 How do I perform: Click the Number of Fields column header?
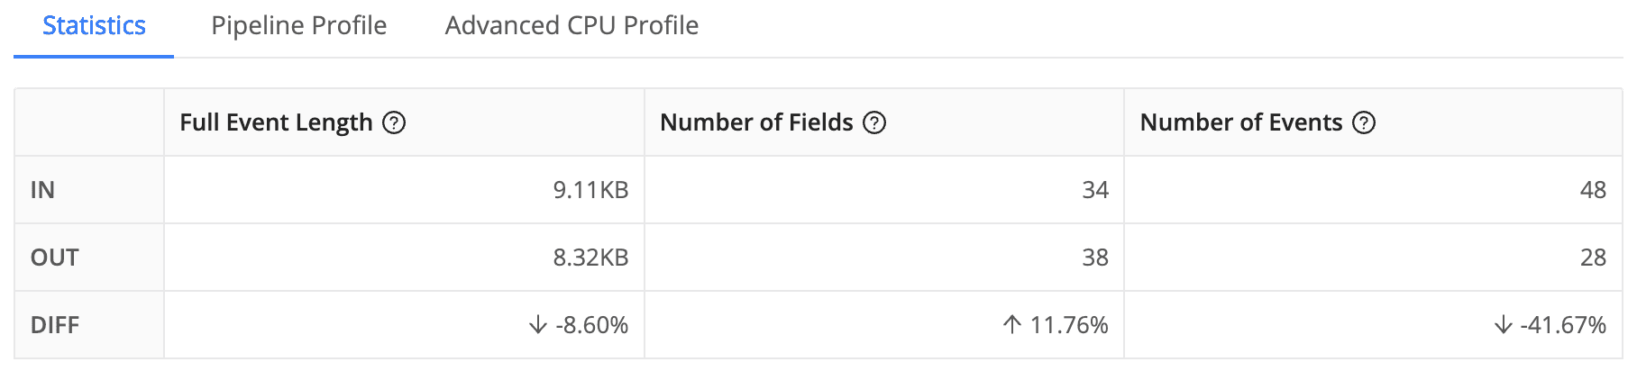click(756, 122)
